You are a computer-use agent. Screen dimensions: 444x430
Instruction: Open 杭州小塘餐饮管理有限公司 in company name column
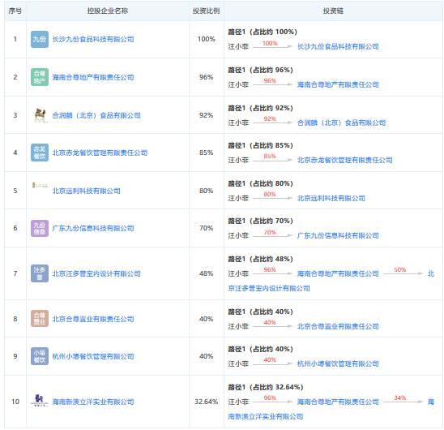pyautogui.click(x=93, y=356)
